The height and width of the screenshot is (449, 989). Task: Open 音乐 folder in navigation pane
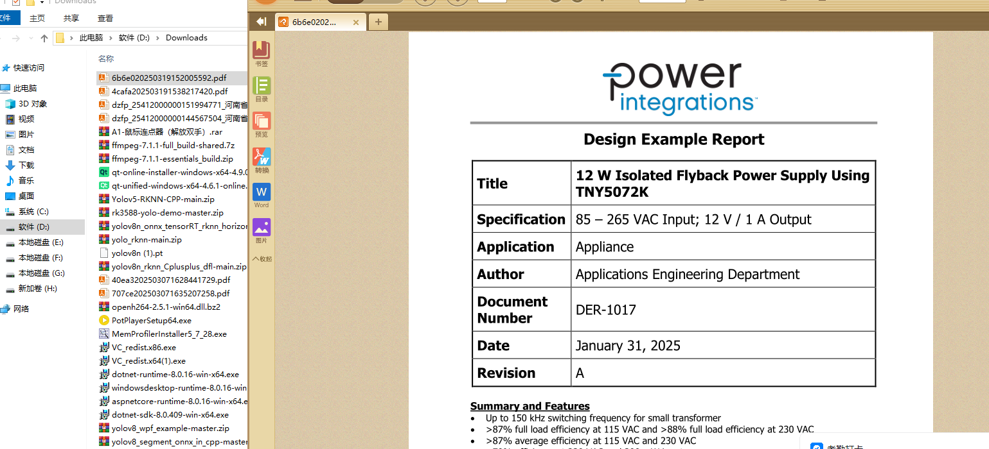pyautogui.click(x=26, y=181)
